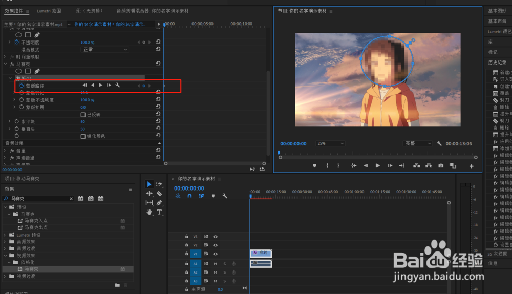Mute the A1 audio track
The height and width of the screenshot is (294, 512).
(x=215, y=264)
